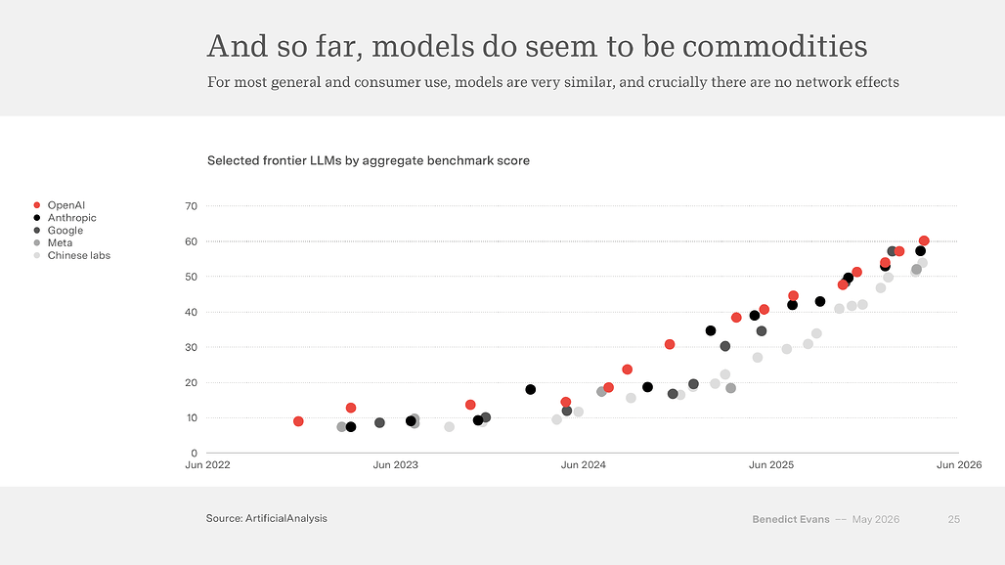Click the Jun 2026 x-axis label
The height and width of the screenshot is (565, 1005).
pos(959,465)
